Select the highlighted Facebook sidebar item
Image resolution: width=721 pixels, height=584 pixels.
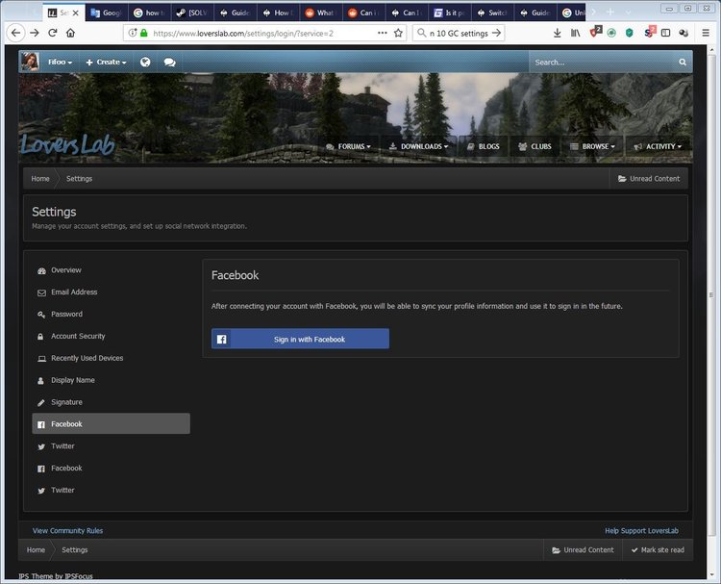tap(111, 424)
